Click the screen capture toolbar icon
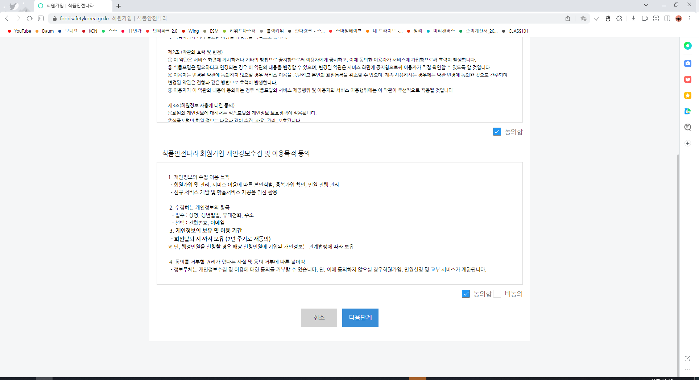Viewport: 699px width, 380px height. point(656,18)
